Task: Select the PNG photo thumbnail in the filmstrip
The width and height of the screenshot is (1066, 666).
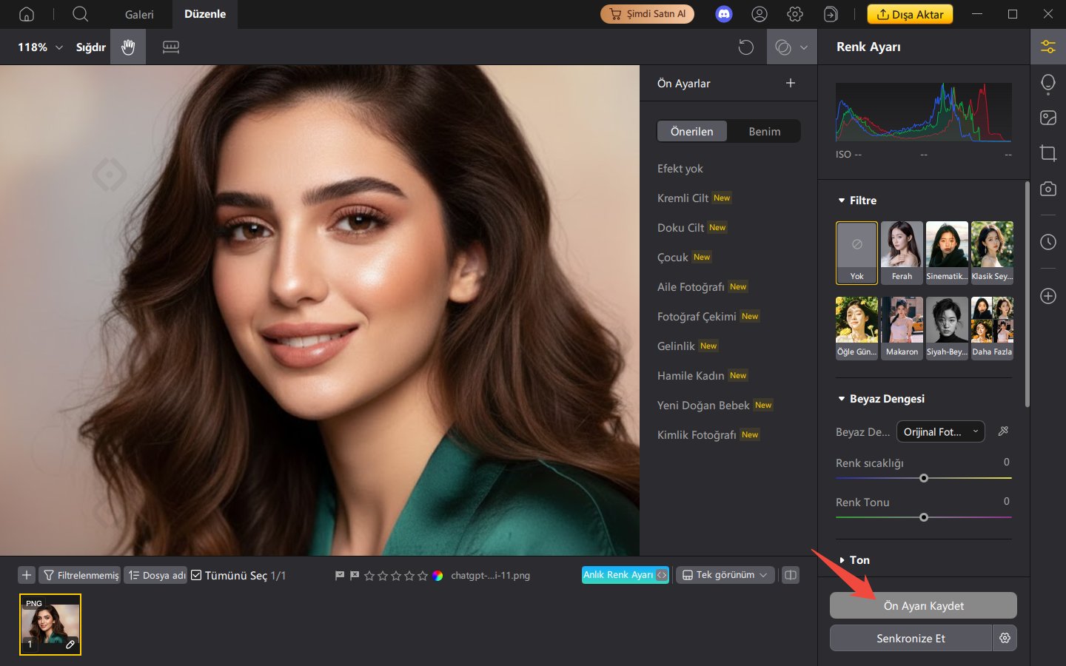Action: click(x=50, y=625)
